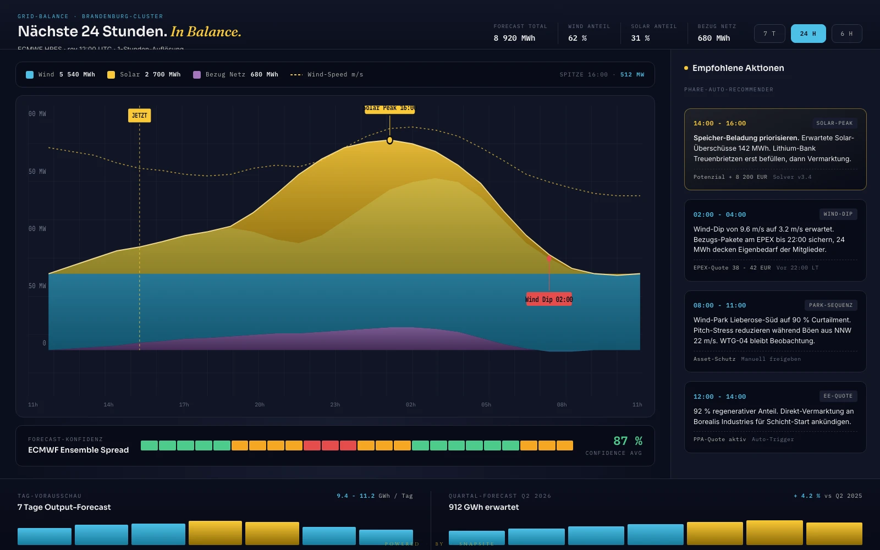Image resolution: width=880 pixels, height=550 pixels.
Task: Click the Solar Peak 16:00 chart label
Action: [389, 108]
